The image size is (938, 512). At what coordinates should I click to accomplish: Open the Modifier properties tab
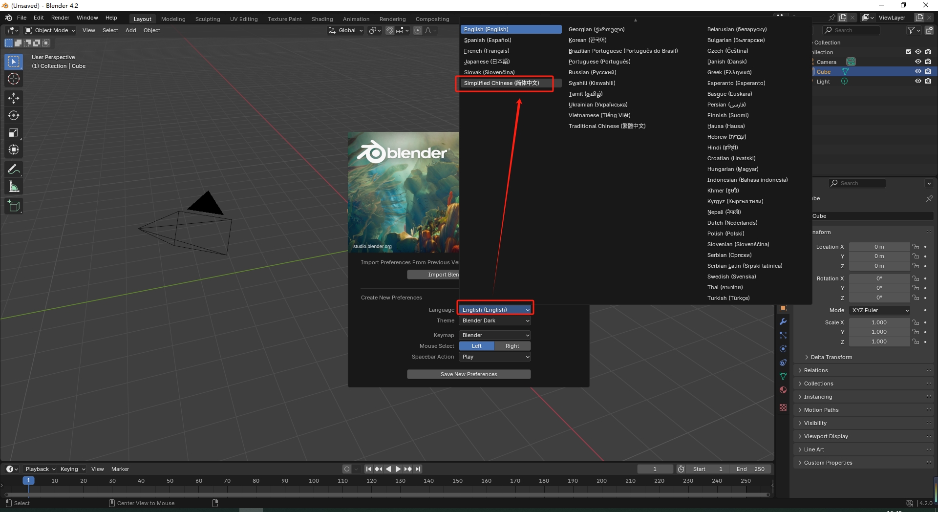[783, 321]
